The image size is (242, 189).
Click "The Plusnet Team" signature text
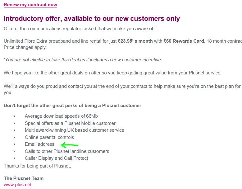click(24, 178)
